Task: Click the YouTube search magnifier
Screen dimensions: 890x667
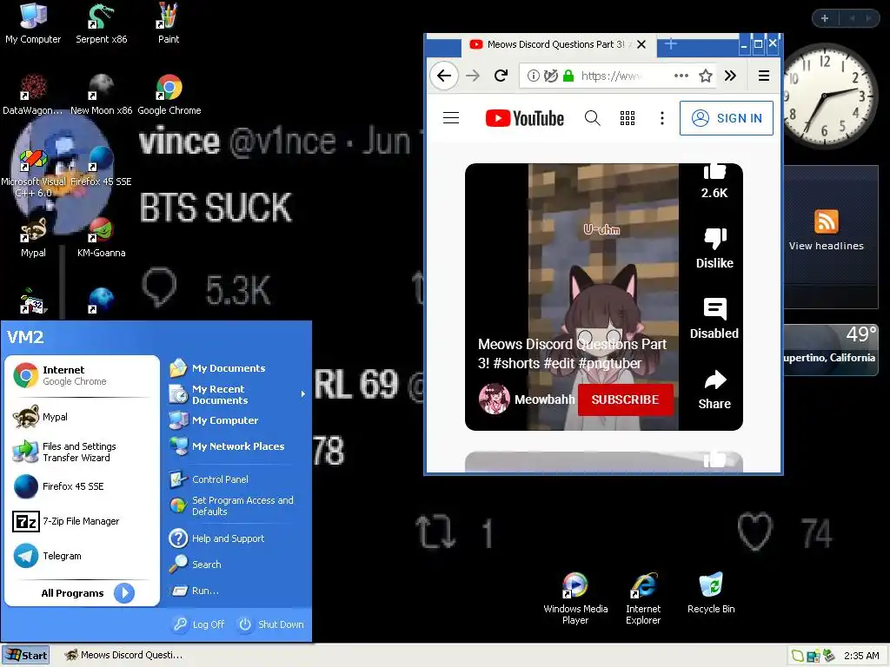Action: coord(592,118)
